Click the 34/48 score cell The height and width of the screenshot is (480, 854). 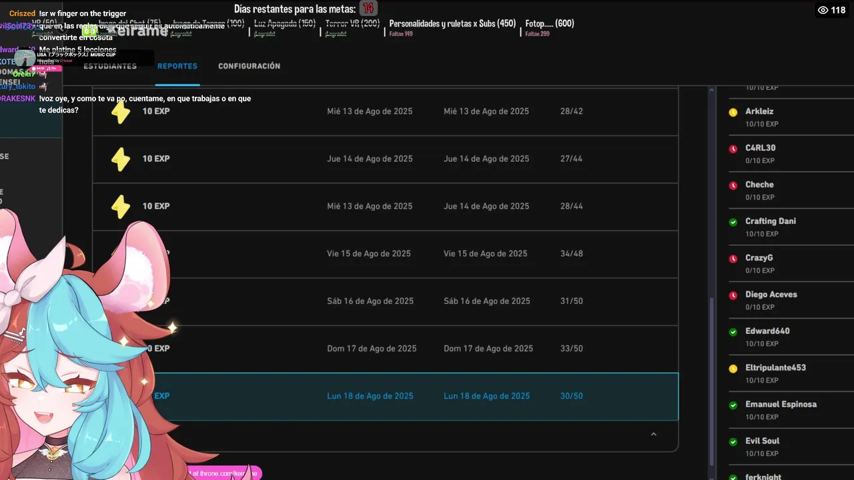coord(572,253)
